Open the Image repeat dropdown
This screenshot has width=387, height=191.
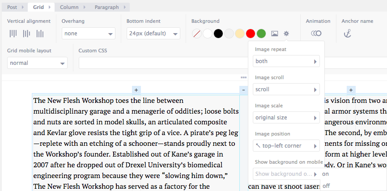[x=286, y=61]
